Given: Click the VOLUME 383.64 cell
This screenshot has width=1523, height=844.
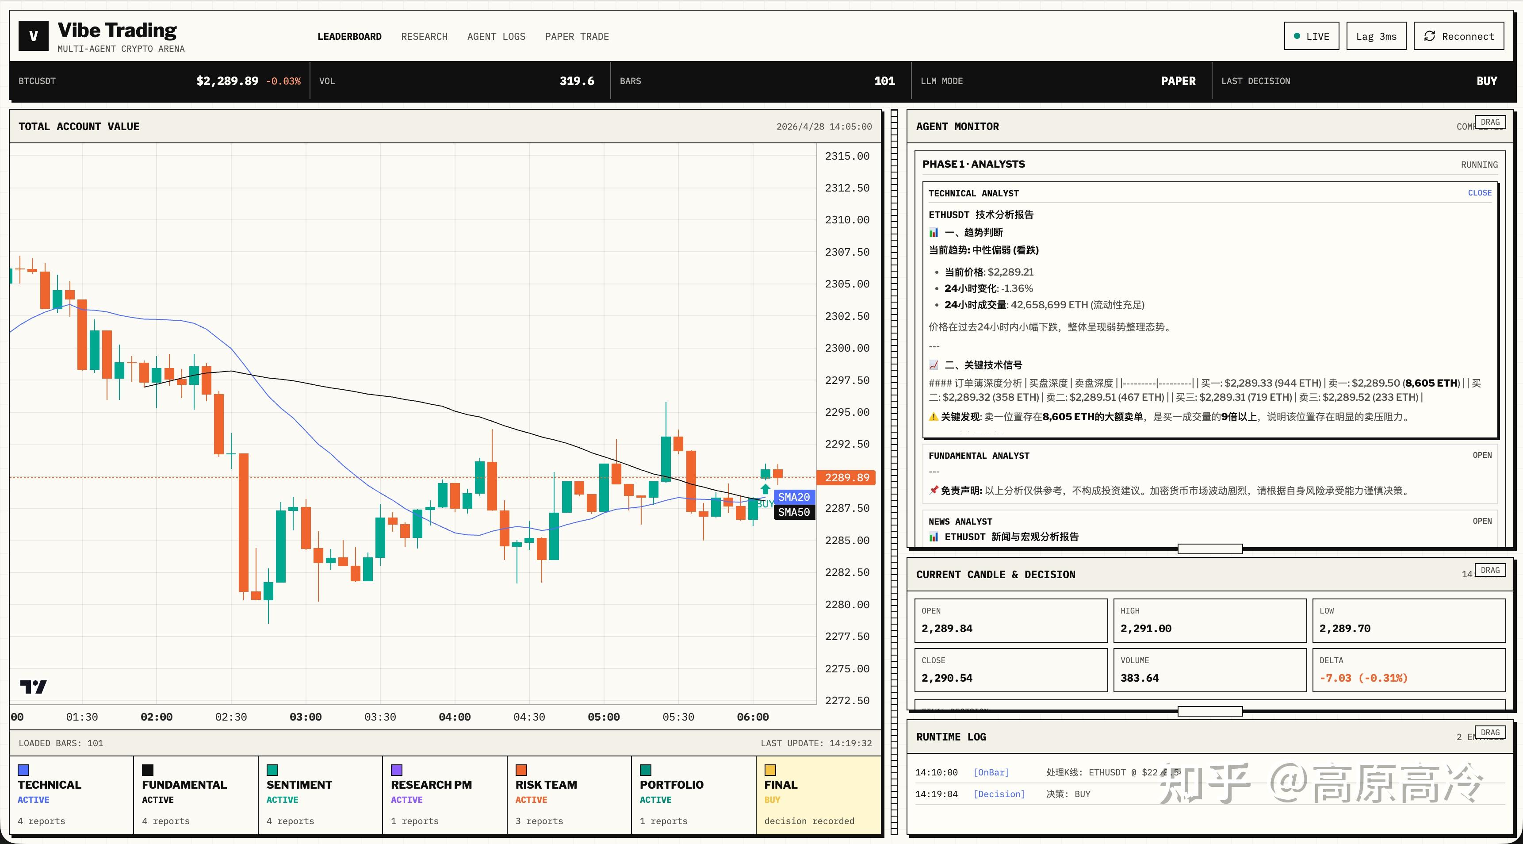Looking at the screenshot, I should pos(1209,670).
